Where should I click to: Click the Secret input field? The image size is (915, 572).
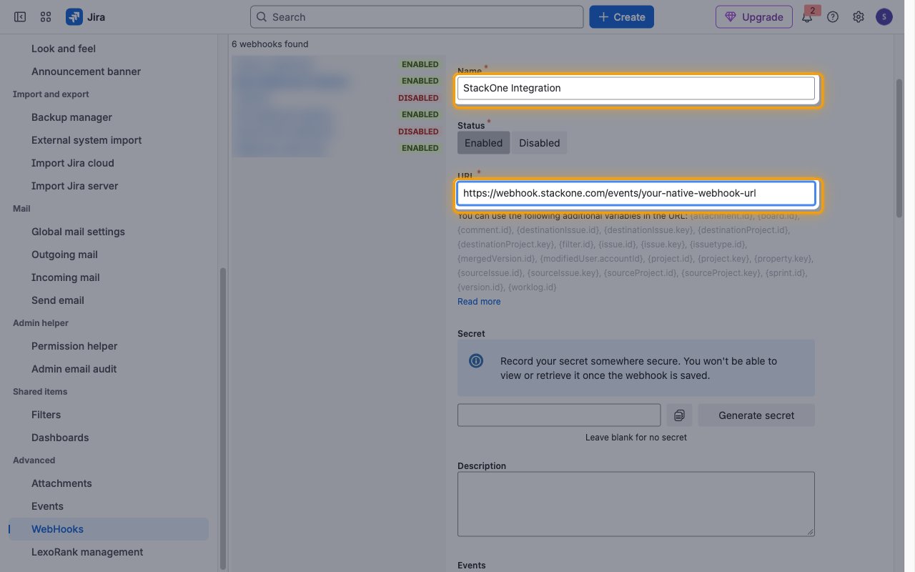tap(559, 415)
